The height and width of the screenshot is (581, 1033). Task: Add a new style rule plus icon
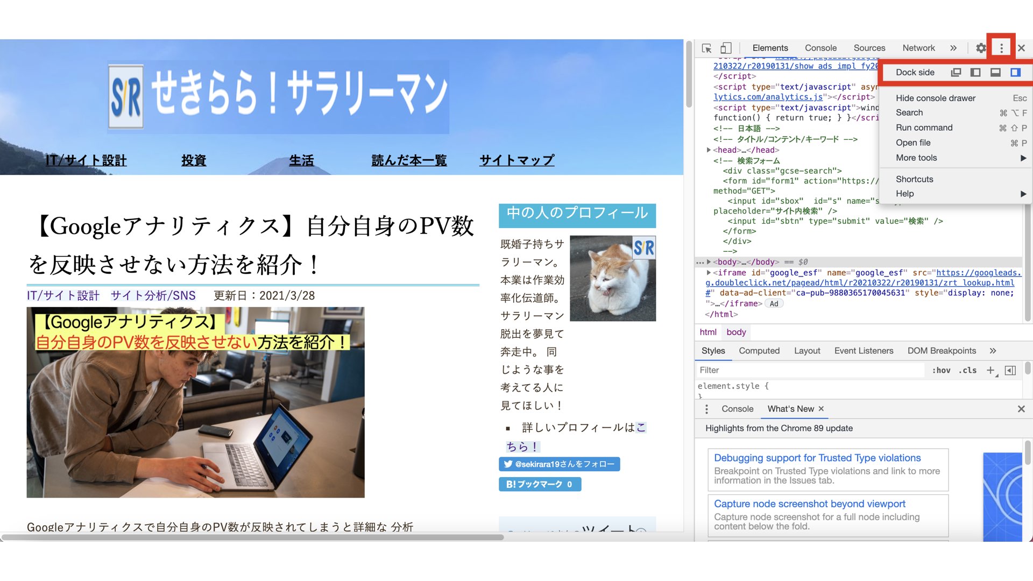click(x=991, y=370)
